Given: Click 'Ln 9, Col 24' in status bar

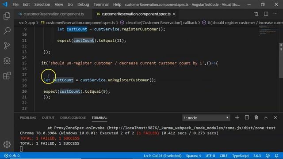Looking at the screenshot, I should tap(162, 155).
